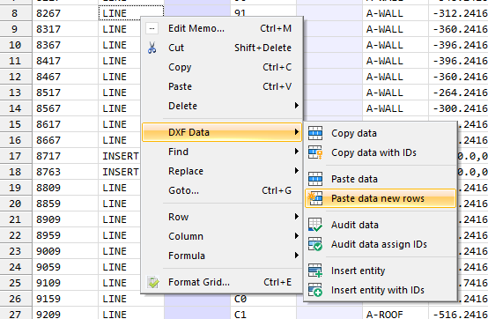
Task: Click the Format Grid icon
Action: pyautogui.click(x=152, y=282)
